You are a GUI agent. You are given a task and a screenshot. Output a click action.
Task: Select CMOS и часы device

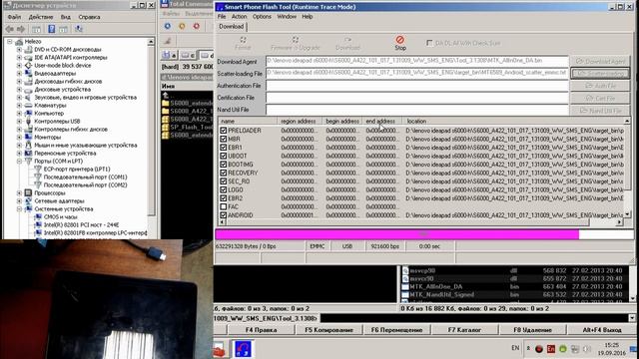[60, 217]
